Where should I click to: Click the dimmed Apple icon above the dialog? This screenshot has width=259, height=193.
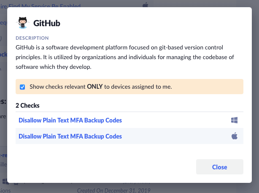(146, 4)
